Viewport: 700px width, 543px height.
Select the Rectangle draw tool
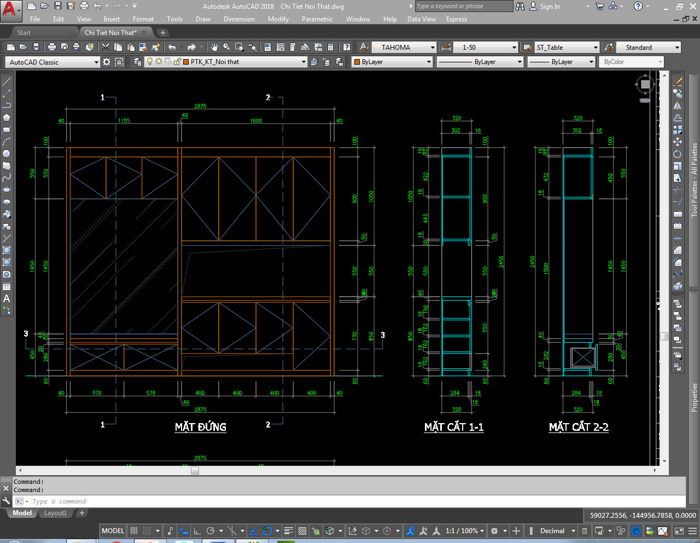(x=7, y=130)
